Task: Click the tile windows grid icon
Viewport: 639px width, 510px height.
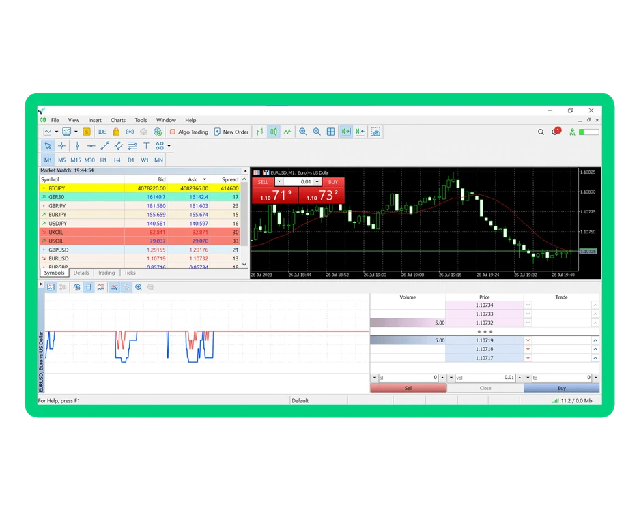Action: point(331,132)
